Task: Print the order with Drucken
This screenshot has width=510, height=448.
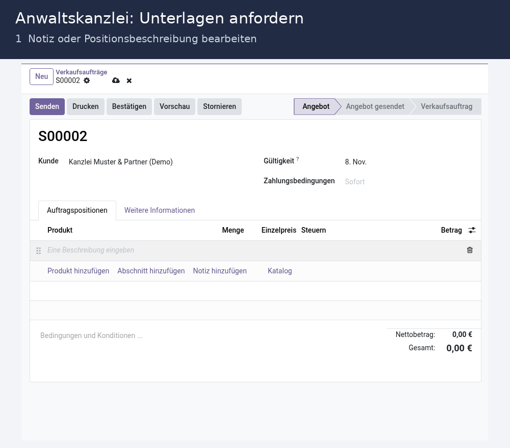Action: click(86, 106)
